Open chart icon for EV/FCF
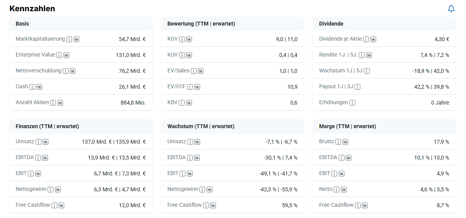 197,87
